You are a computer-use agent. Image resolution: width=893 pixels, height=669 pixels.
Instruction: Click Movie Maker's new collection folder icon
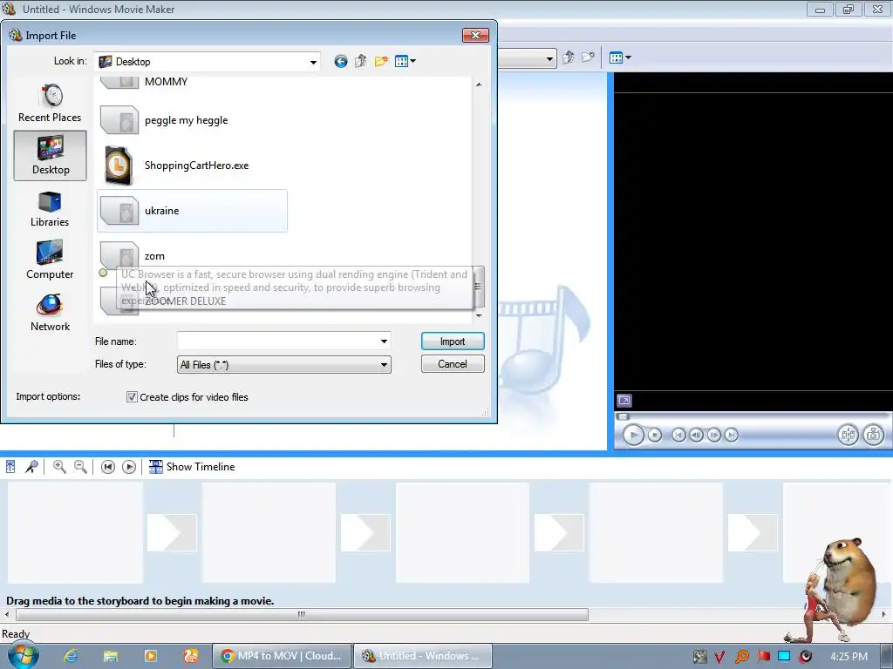point(588,57)
